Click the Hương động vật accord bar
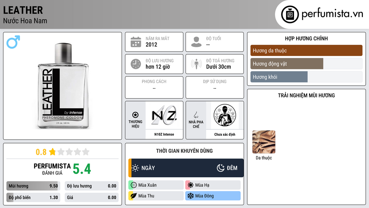 tap(306, 64)
